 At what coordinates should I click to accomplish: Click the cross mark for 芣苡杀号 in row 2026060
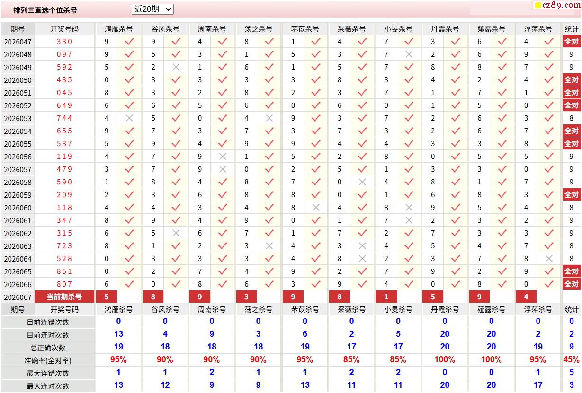[x=316, y=208]
